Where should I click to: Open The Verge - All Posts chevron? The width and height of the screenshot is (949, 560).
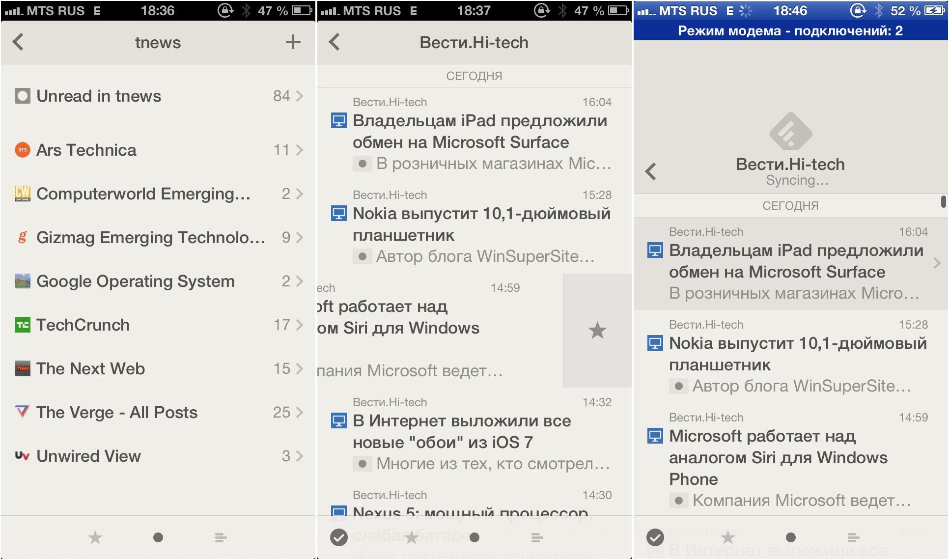coord(299,412)
